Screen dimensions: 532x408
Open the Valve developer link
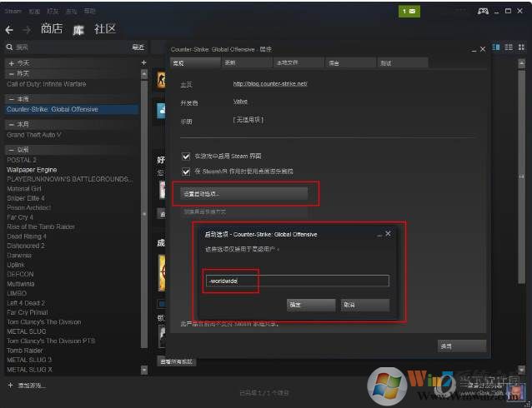(240, 102)
